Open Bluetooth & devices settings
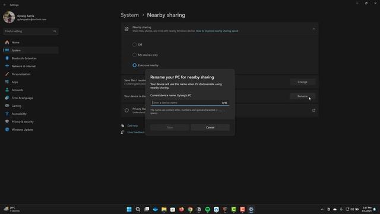380x214 pixels. click(31, 58)
